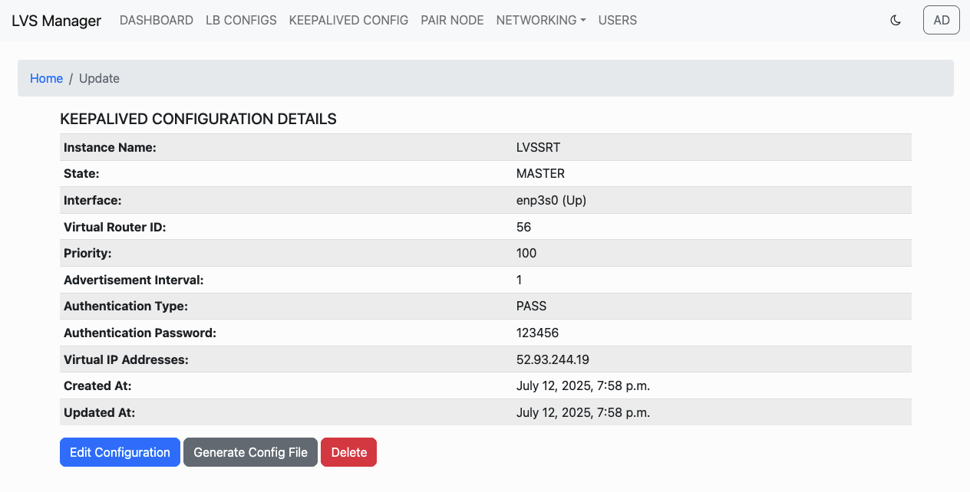Click the Interface label
The width and height of the screenshot is (970, 492).
(x=93, y=200)
